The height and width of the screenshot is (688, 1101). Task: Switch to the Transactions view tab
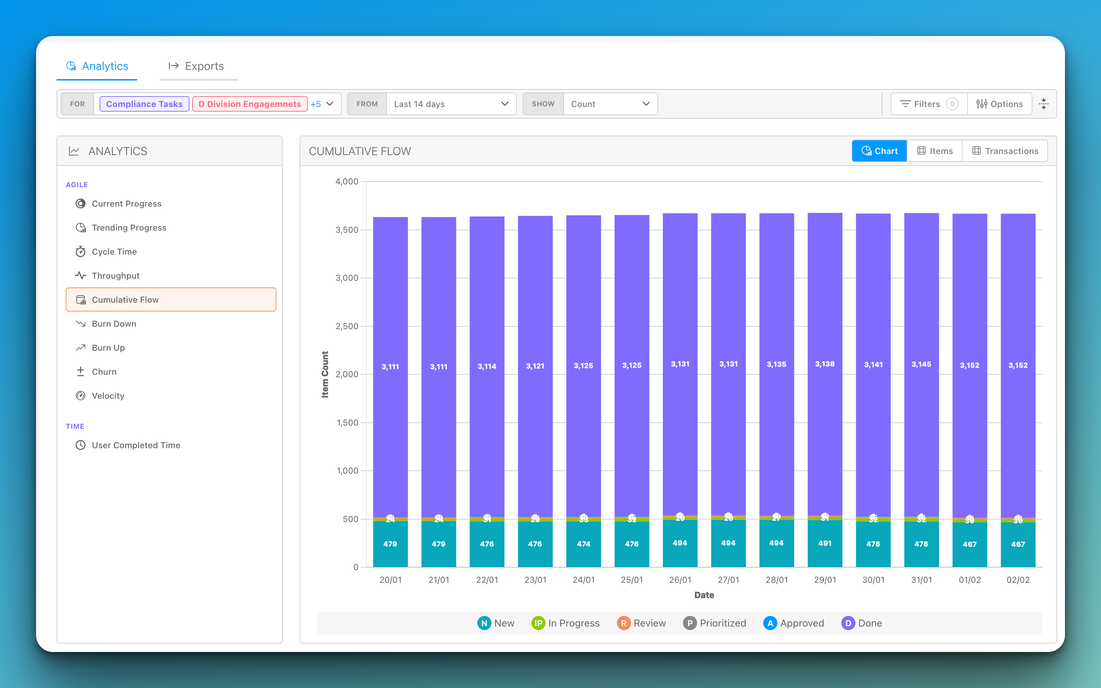pos(1005,150)
